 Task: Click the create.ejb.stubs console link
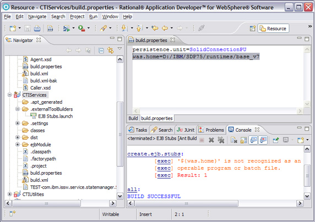pyautogui.click(x=154, y=154)
